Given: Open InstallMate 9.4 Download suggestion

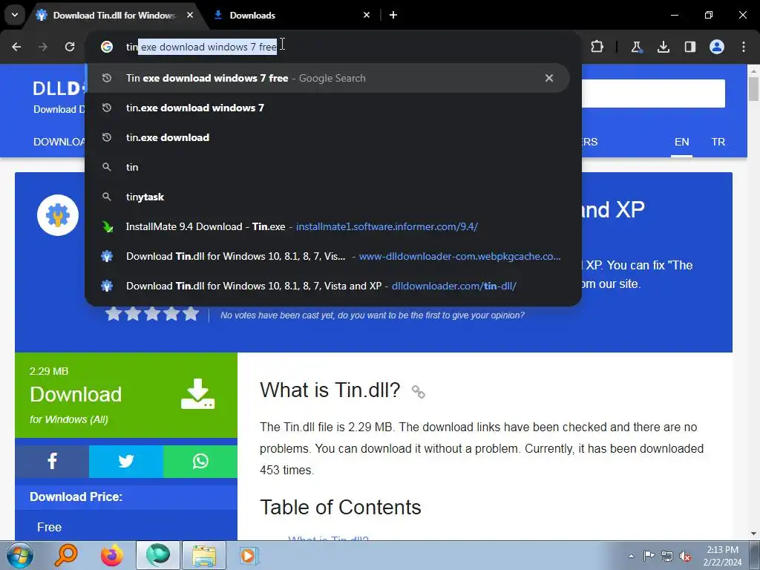Looking at the screenshot, I should point(327,226).
